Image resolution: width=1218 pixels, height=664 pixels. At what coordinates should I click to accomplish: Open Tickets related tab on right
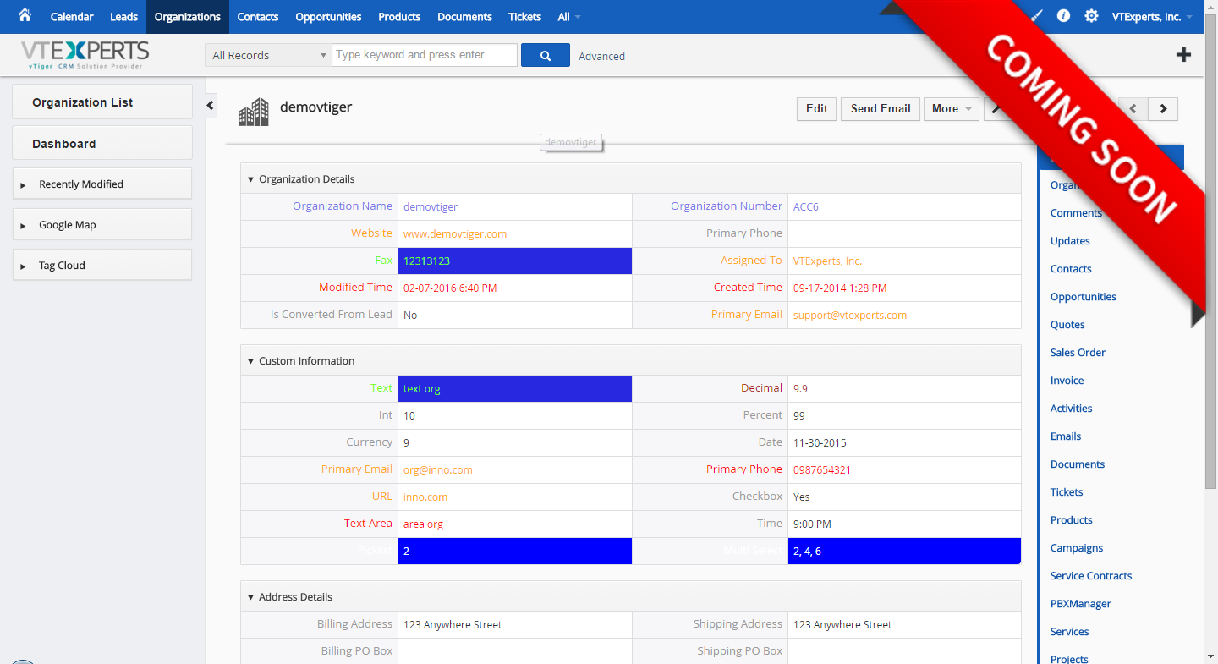[x=1067, y=492]
